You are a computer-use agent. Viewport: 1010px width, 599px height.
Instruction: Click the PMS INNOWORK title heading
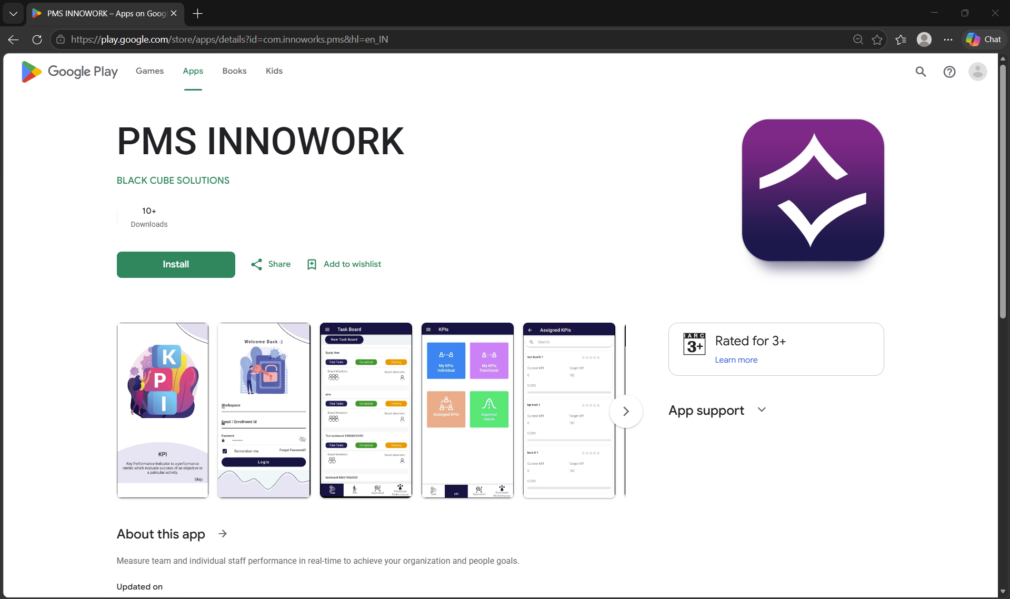tap(261, 141)
